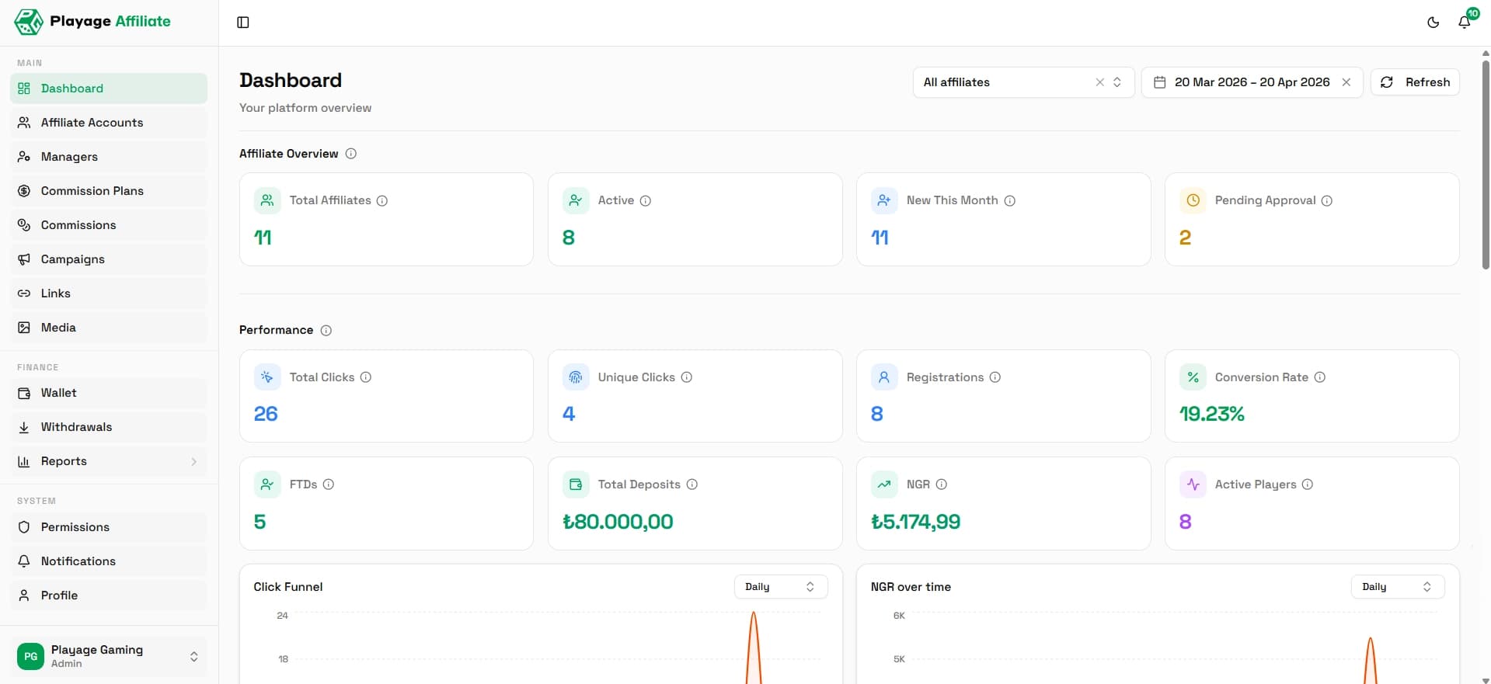This screenshot has height=684, width=1491.
Task: Open Notifications settings in the sidebar
Action: [x=109, y=561]
